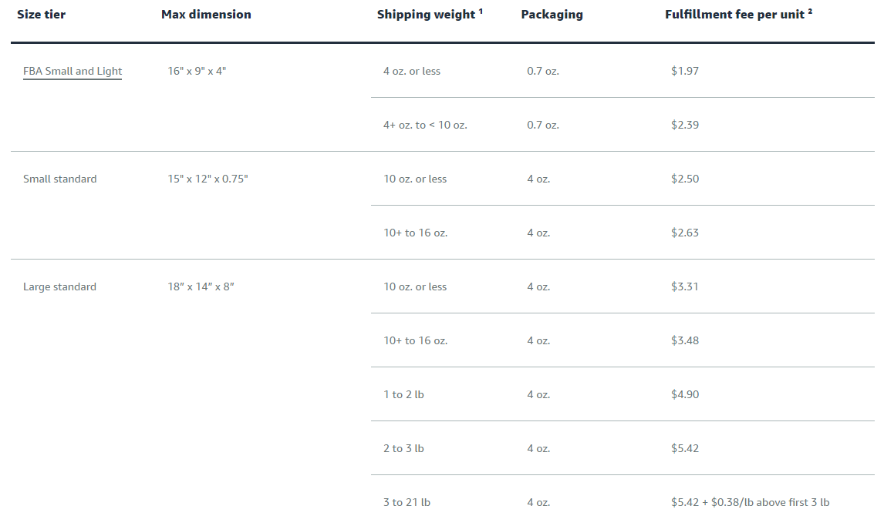Click the 4+ oz. to < 10 oz. weight
Viewport: 884px width, 526px height.
point(425,125)
